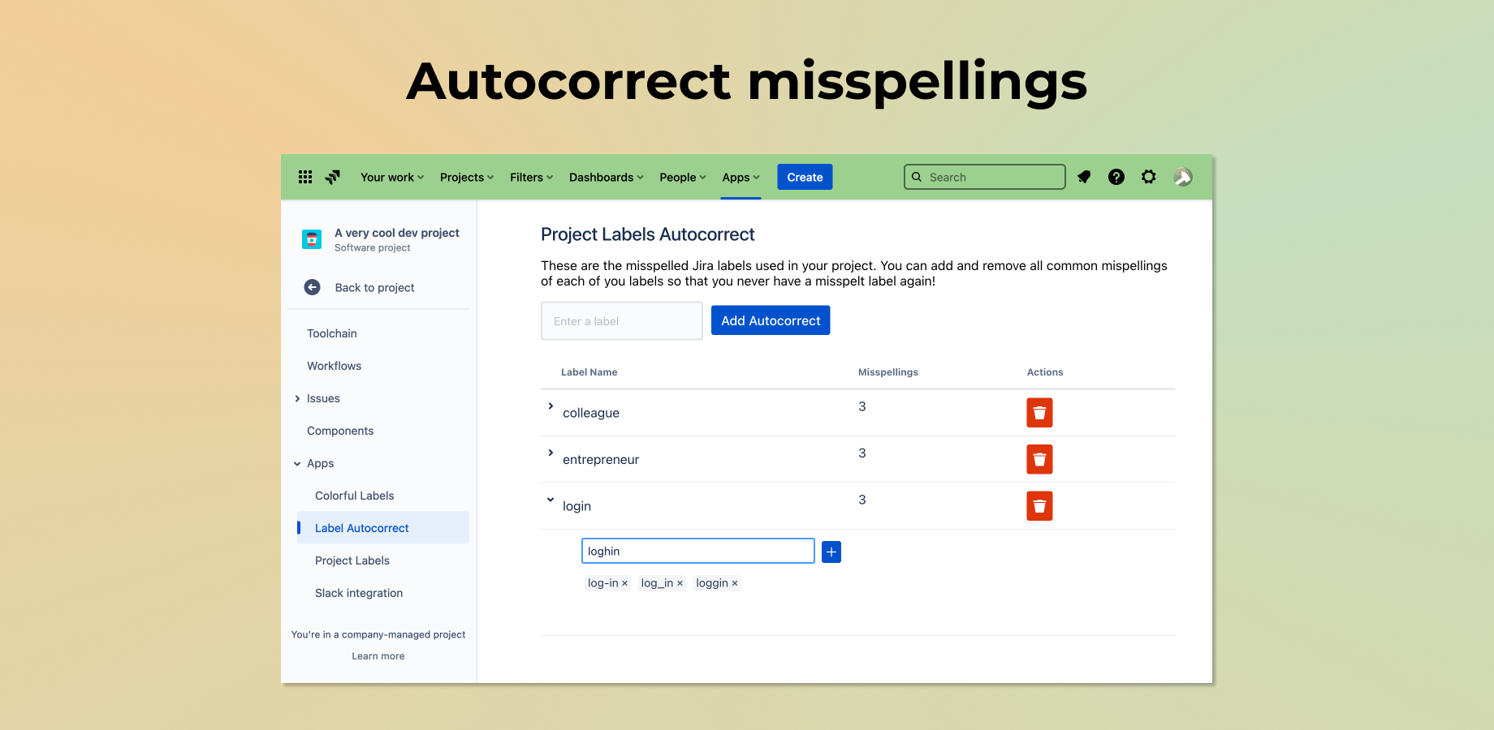This screenshot has width=1494, height=730.
Task: Select Label Autocorrect in sidebar
Action: pyautogui.click(x=383, y=528)
